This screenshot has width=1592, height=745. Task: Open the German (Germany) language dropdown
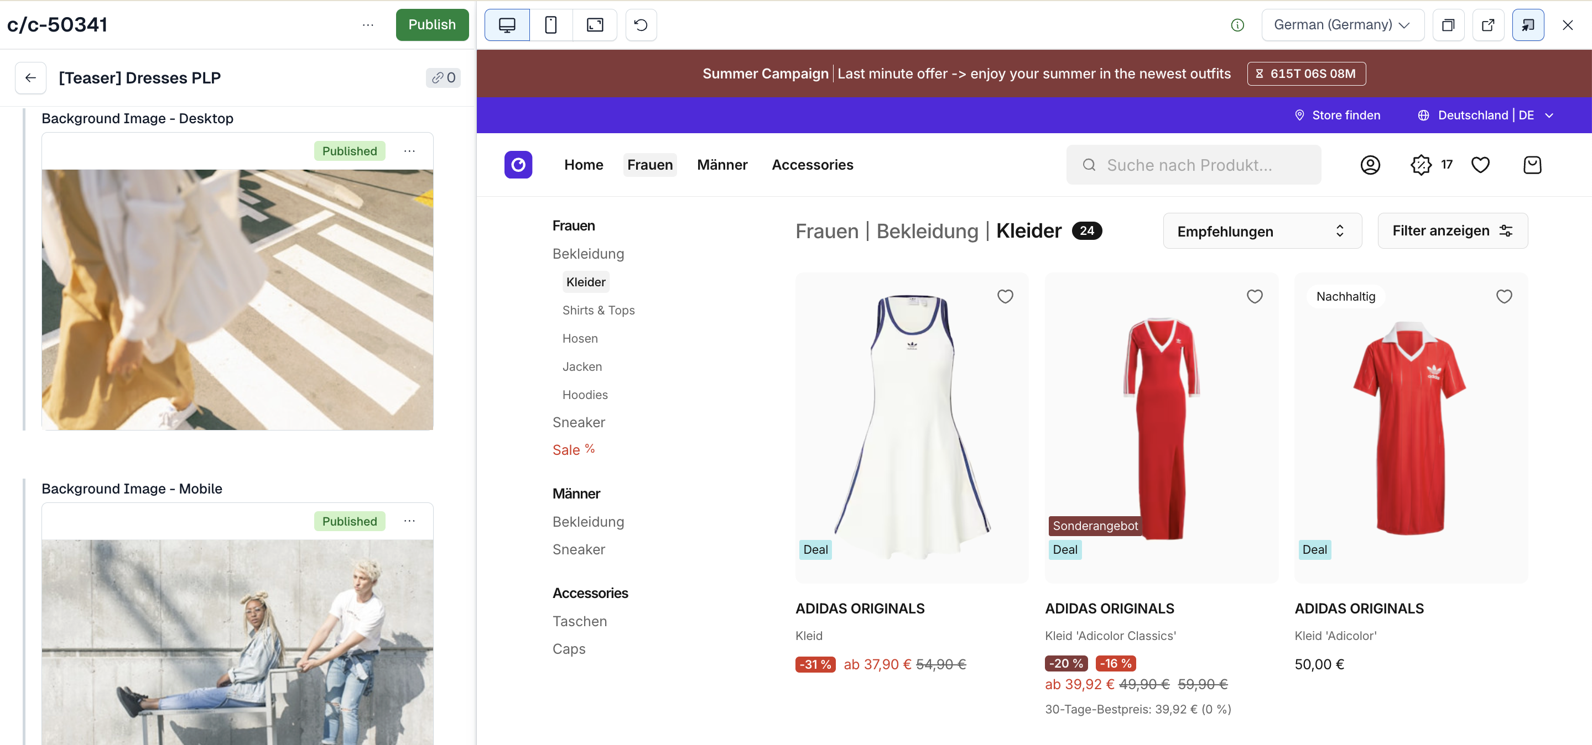click(1343, 25)
